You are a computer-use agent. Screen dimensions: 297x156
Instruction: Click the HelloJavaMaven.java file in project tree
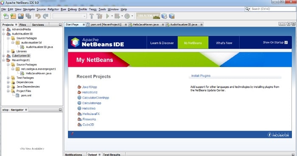(x=39, y=74)
